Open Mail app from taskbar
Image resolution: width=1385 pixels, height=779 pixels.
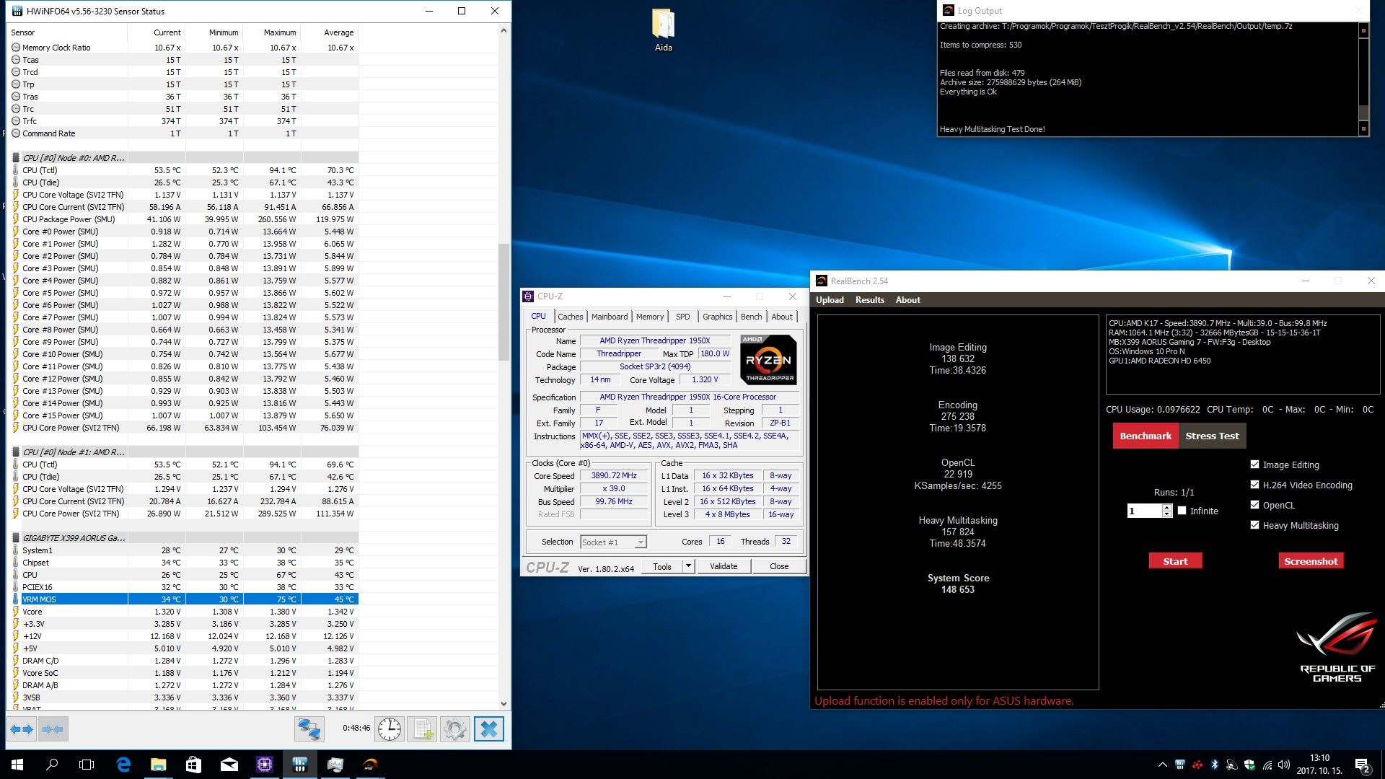(x=229, y=765)
